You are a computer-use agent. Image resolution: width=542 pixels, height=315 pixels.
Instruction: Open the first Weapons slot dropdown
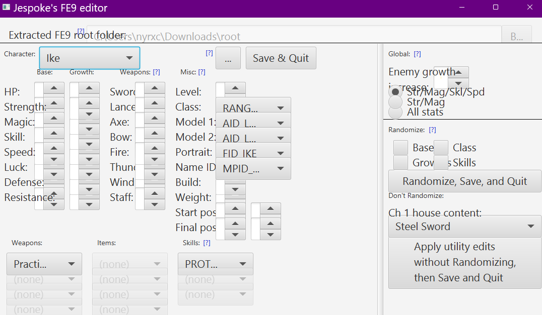(44, 264)
